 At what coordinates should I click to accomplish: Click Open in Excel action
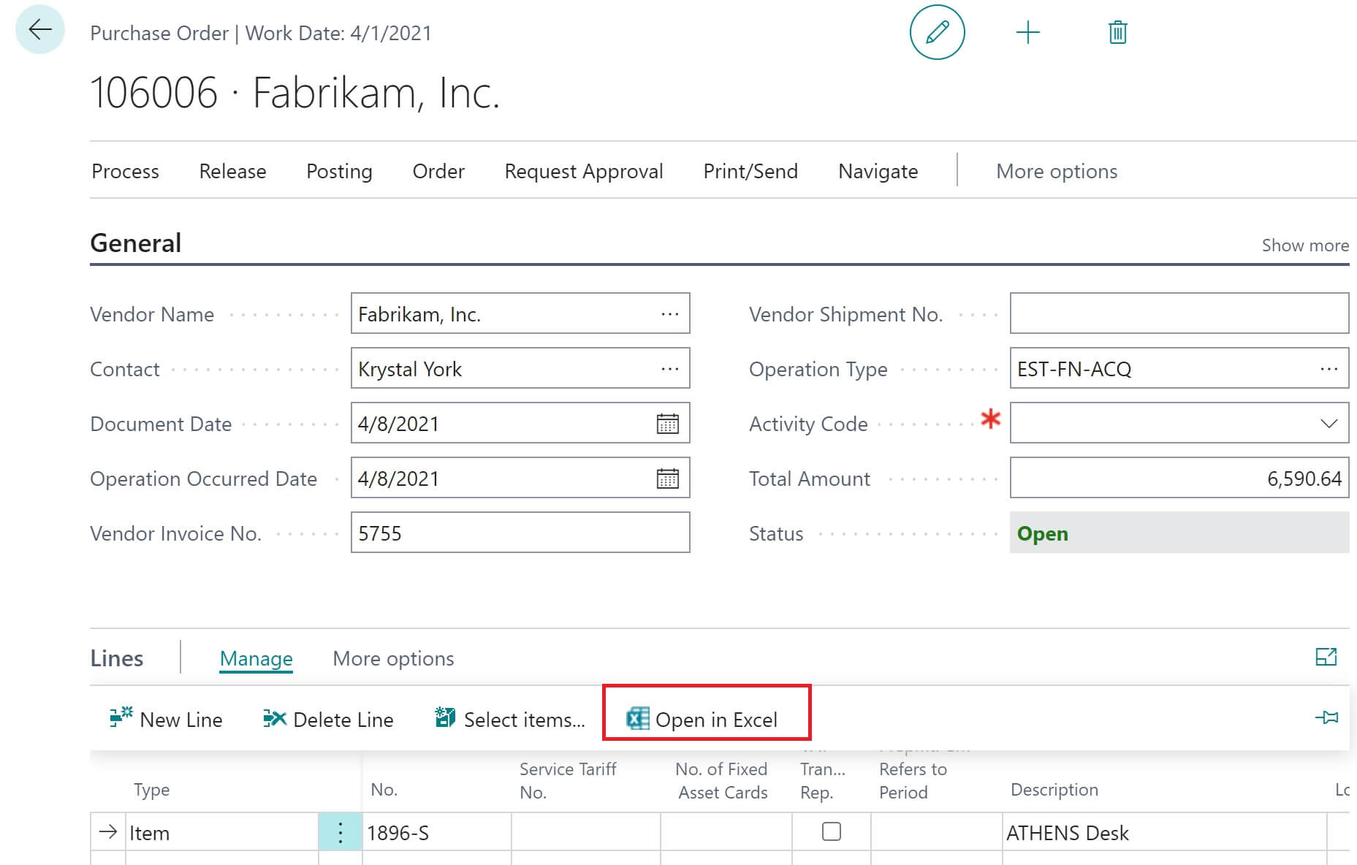tap(702, 719)
